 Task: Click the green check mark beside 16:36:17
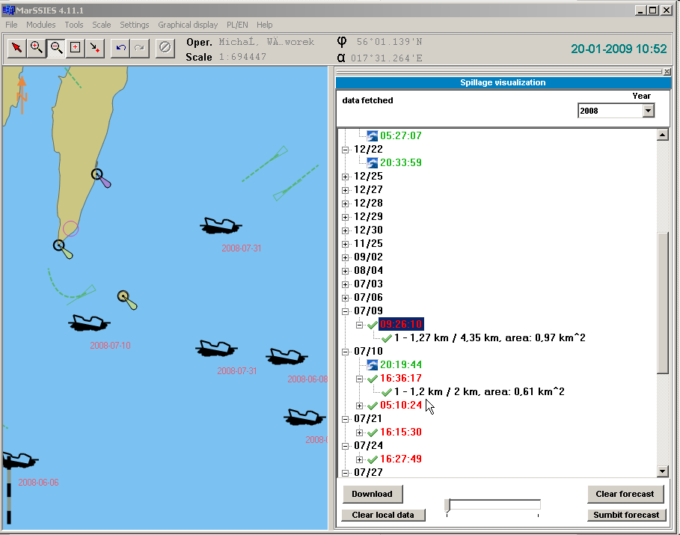(x=372, y=379)
